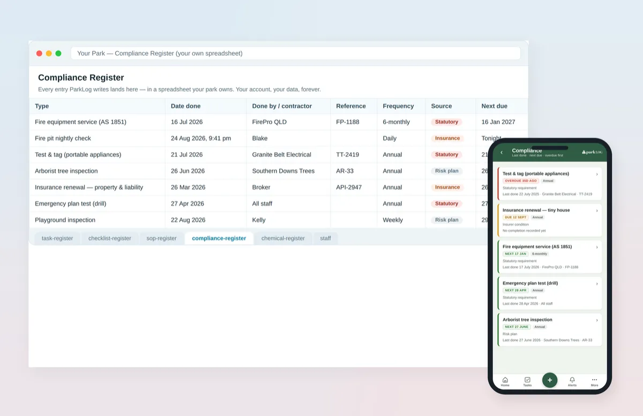Select Insurance renewal — property & liability cell
The height and width of the screenshot is (416, 643).
coord(97,187)
